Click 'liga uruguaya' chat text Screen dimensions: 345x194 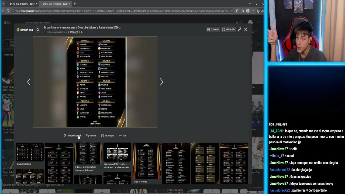tap(278, 124)
